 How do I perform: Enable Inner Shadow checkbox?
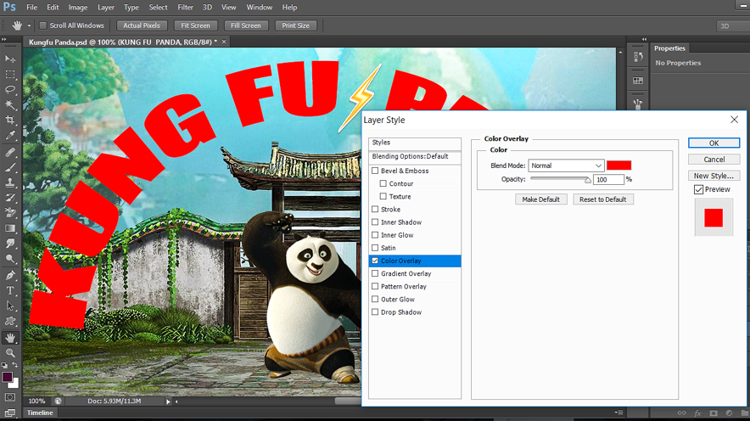[x=375, y=222]
